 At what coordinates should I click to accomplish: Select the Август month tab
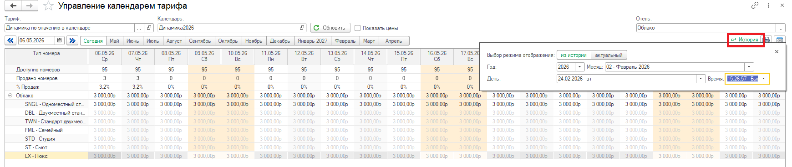pyautogui.click(x=174, y=41)
